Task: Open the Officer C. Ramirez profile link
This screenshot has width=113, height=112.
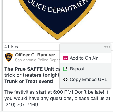Action: click(x=35, y=55)
